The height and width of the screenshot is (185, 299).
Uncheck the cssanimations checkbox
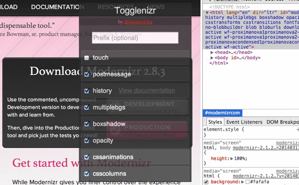pyautogui.click(x=86, y=157)
